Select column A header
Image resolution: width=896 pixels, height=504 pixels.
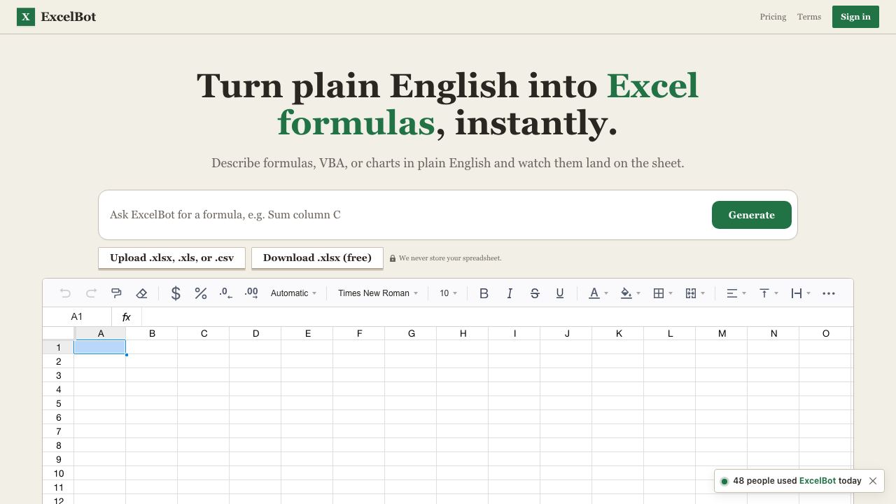(100, 333)
